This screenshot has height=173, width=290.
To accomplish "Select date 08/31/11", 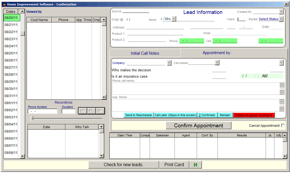I will click(11, 96).
